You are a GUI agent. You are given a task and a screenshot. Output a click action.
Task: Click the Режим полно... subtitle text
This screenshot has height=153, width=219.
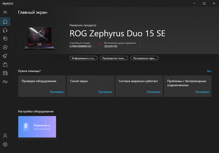click(43, 129)
